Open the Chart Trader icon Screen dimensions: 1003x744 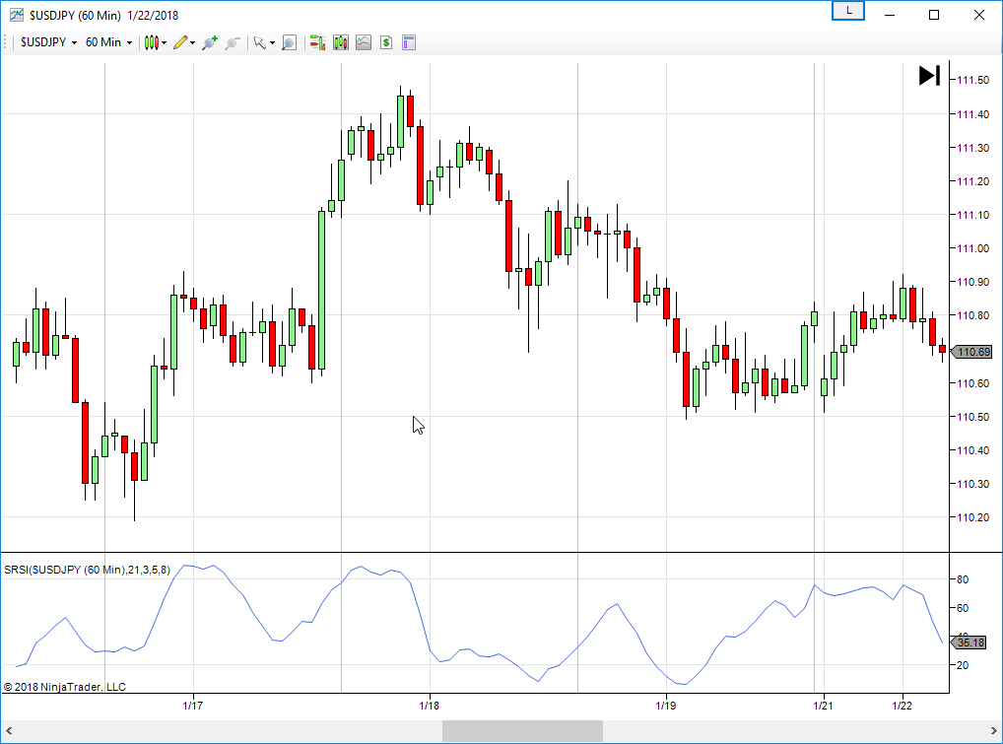click(318, 42)
